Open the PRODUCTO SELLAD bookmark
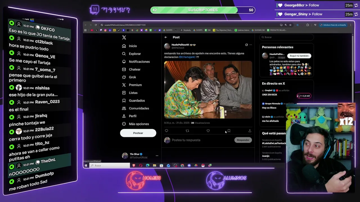Screen dimensions: 360x202 point(276,30)
